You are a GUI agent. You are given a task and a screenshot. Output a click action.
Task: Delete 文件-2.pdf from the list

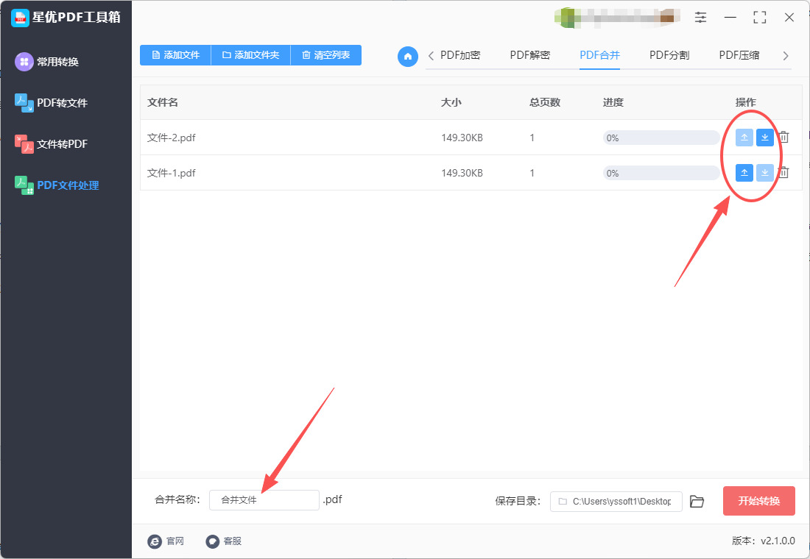(783, 138)
